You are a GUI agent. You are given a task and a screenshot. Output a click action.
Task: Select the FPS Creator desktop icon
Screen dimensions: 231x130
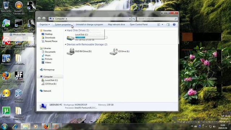tap(6, 60)
